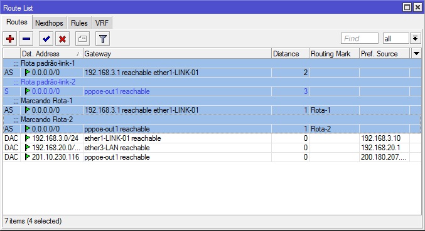
Task: Close the Route List window
Action: [x=417, y=8]
